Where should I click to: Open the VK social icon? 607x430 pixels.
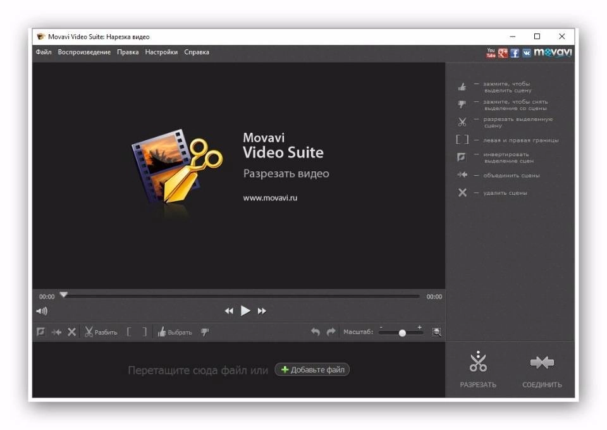(527, 53)
